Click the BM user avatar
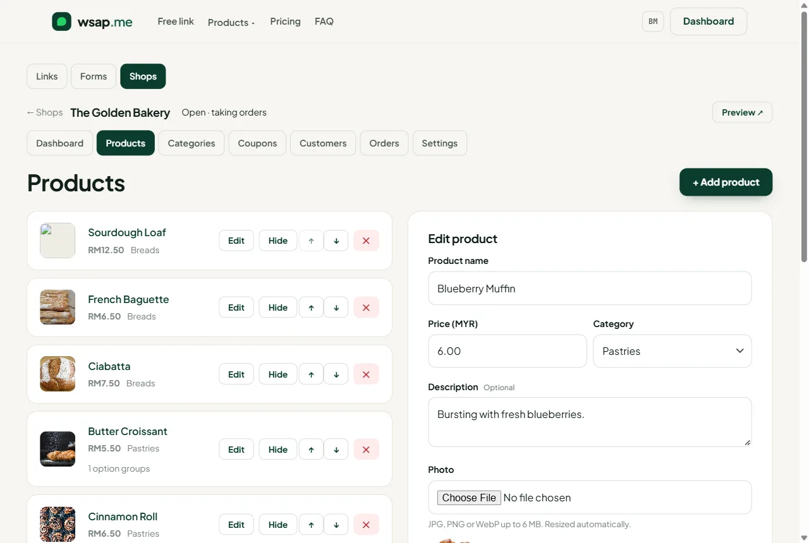Viewport: 809px width, 543px height. [653, 21]
